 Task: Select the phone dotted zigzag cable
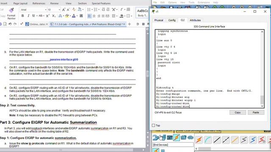point(244,140)
